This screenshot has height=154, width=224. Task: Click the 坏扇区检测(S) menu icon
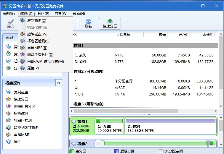point(22,41)
